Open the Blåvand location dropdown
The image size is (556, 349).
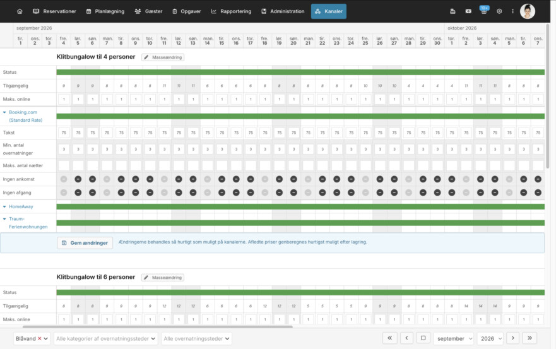32,339
